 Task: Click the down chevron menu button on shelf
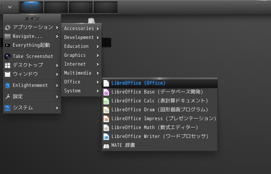10,7
